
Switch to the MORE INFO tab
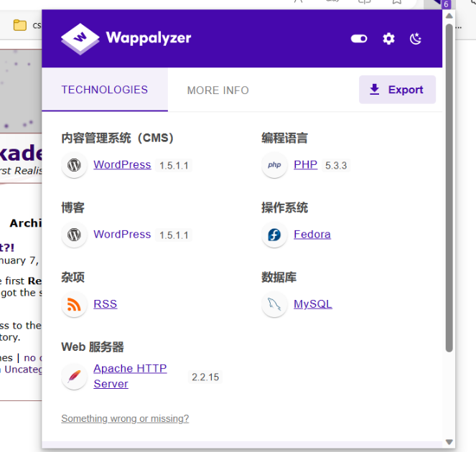click(218, 90)
